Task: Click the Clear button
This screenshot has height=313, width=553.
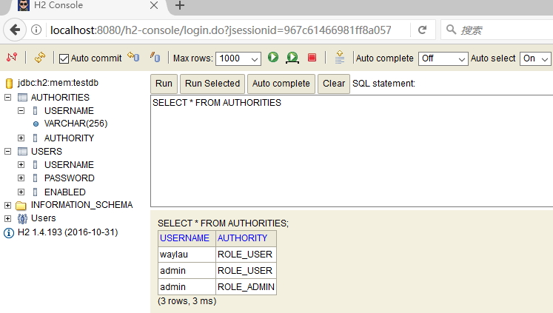Action: pos(334,84)
